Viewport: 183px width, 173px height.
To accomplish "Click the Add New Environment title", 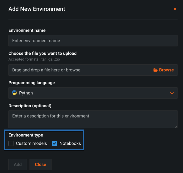I will (37, 9).
